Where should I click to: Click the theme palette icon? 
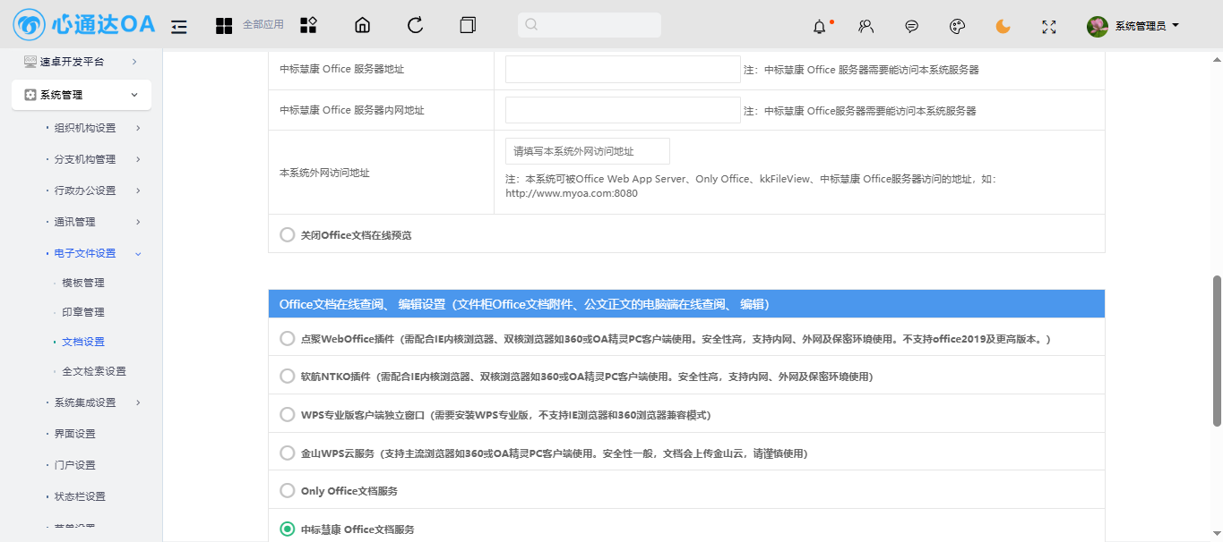(957, 26)
